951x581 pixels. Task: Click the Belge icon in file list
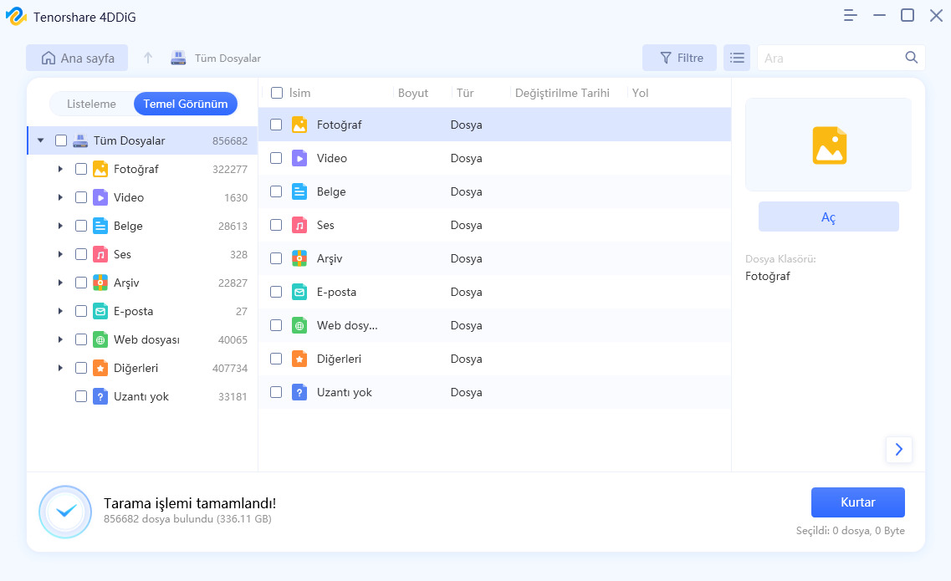click(299, 191)
